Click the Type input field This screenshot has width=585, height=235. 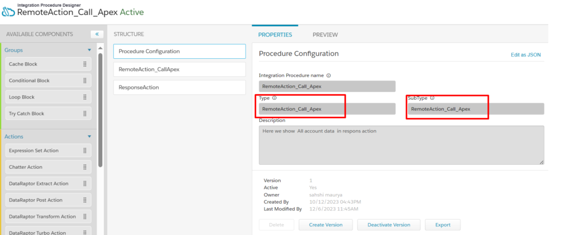click(327, 109)
